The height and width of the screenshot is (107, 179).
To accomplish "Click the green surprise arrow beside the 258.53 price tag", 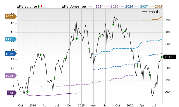I will click(x=162, y=57).
